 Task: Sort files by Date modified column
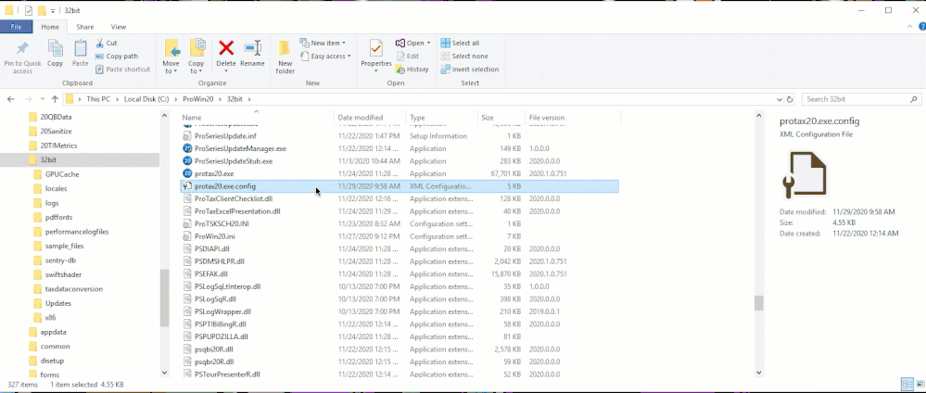coord(361,118)
